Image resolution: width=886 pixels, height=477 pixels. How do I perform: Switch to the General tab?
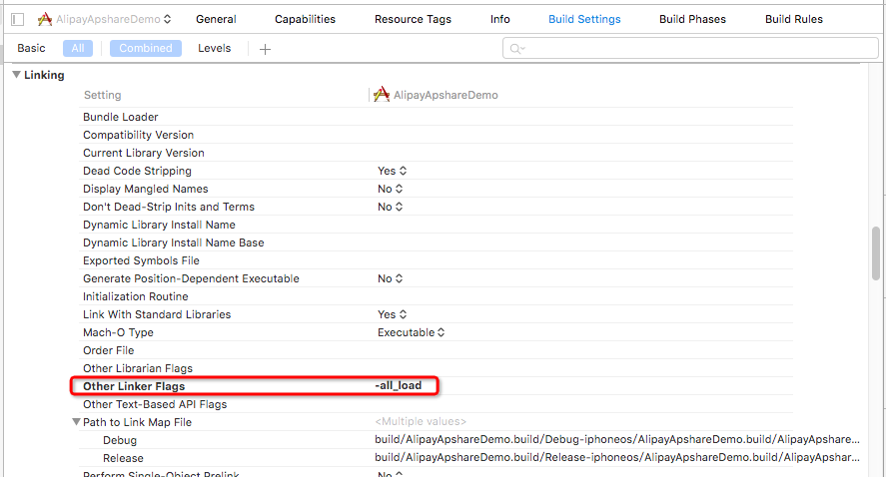tap(216, 19)
